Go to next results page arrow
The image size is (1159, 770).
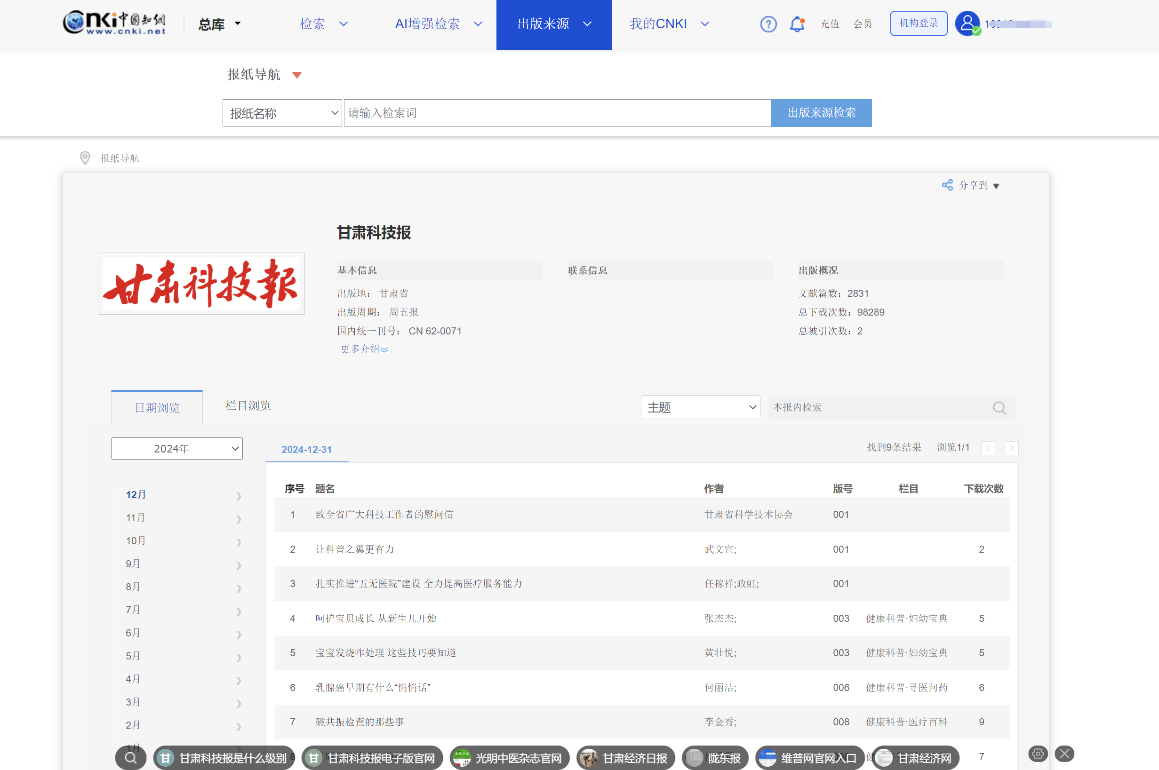(x=1011, y=448)
